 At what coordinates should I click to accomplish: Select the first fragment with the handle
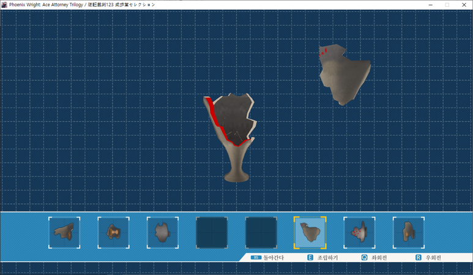64,233
